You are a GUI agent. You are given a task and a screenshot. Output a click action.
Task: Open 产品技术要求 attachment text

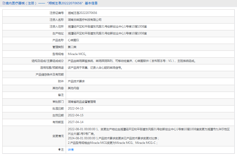[76, 81]
